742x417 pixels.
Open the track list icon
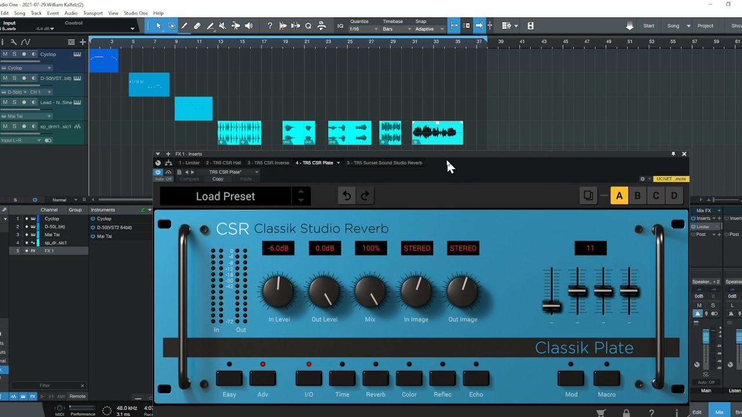[x=71, y=42]
